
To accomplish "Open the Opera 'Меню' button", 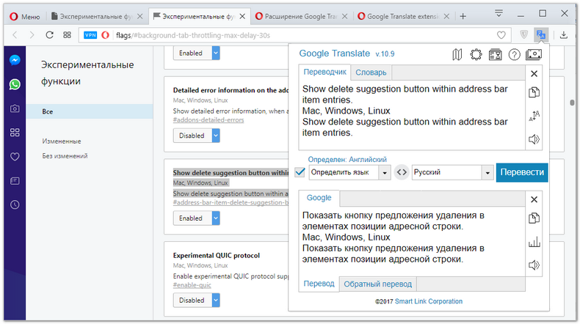I will 25,16.
